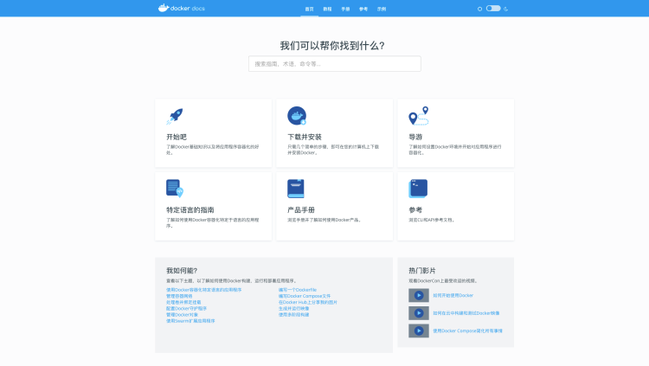
Task: Open the 首页 tab in the top navigation
Action: pos(309,9)
